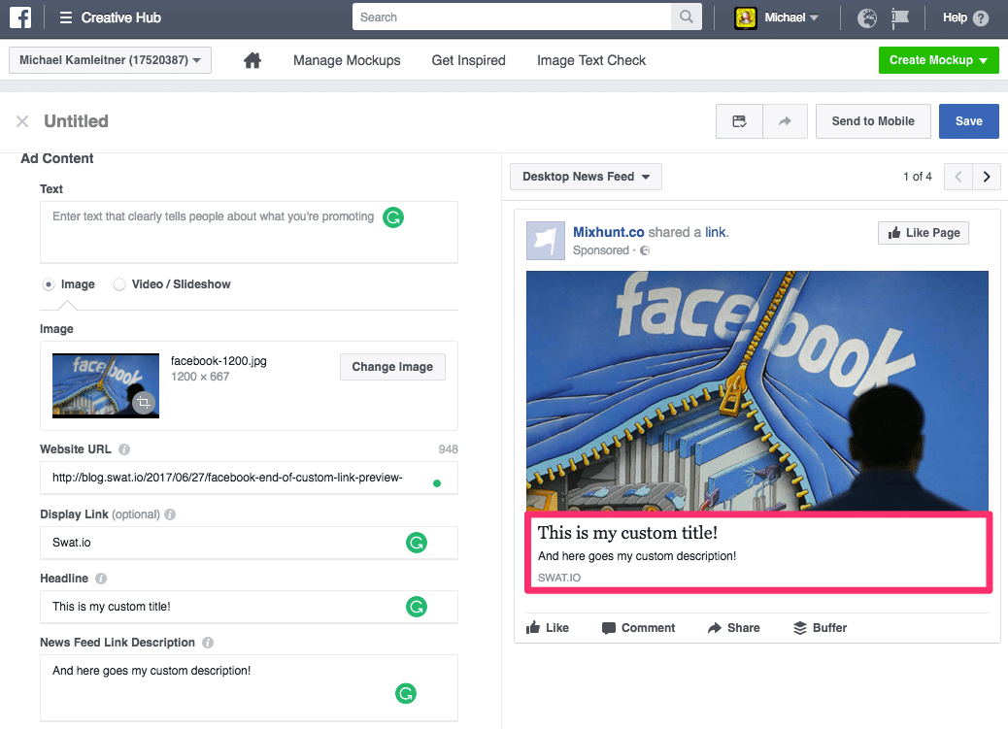Image resolution: width=1008 pixels, height=729 pixels.
Task: Click the 'facebook-1200.jpg' file name
Action: click(x=218, y=361)
